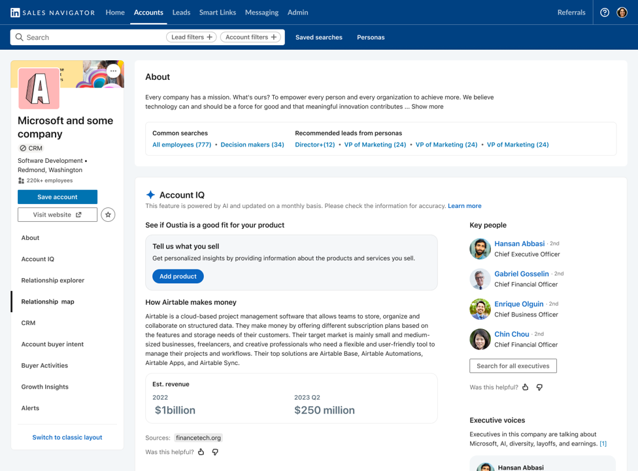Screen dimensions: 638x471
Task: Open Account buyer intent in sidebar
Action: pyautogui.click(x=52, y=344)
